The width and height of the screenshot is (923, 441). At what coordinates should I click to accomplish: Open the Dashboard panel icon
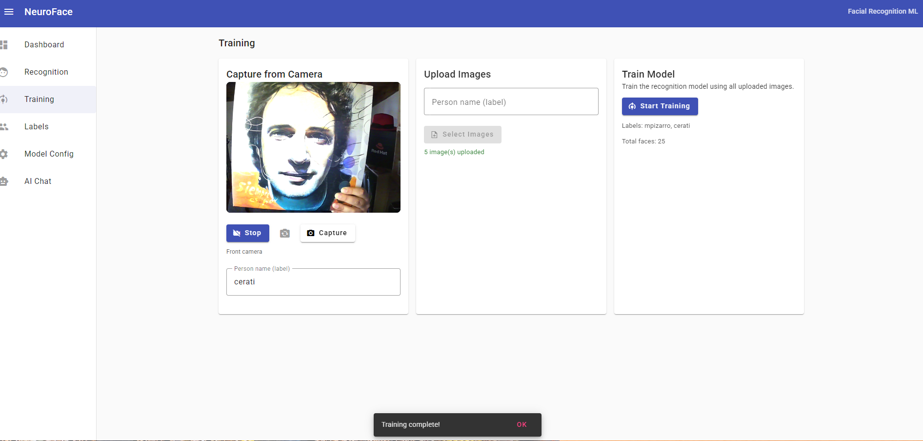(x=5, y=45)
